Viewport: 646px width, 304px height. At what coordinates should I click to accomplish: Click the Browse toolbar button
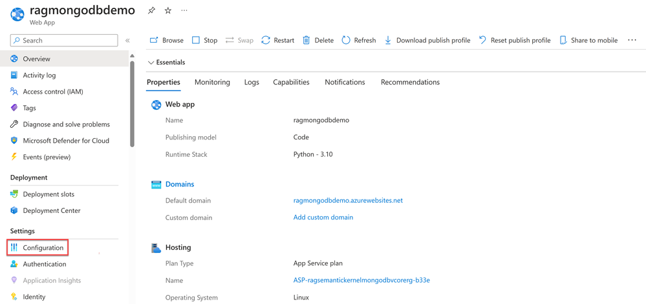166,40
